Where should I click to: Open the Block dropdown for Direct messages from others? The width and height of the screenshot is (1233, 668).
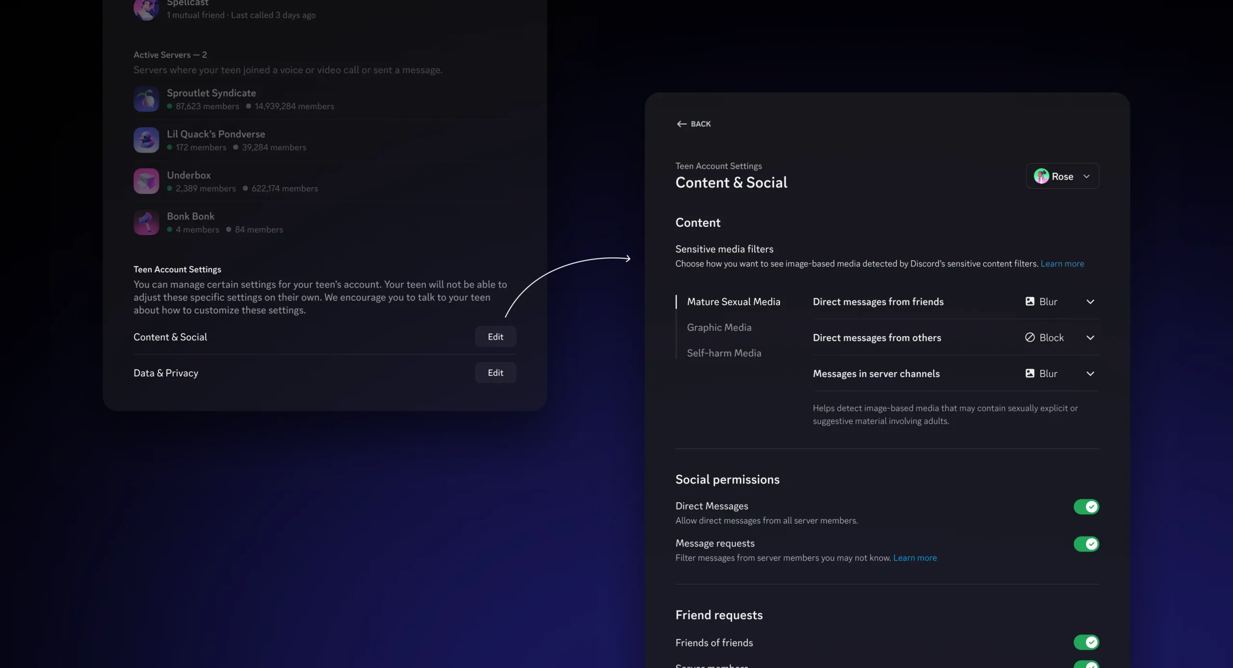[x=1091, y=337]
